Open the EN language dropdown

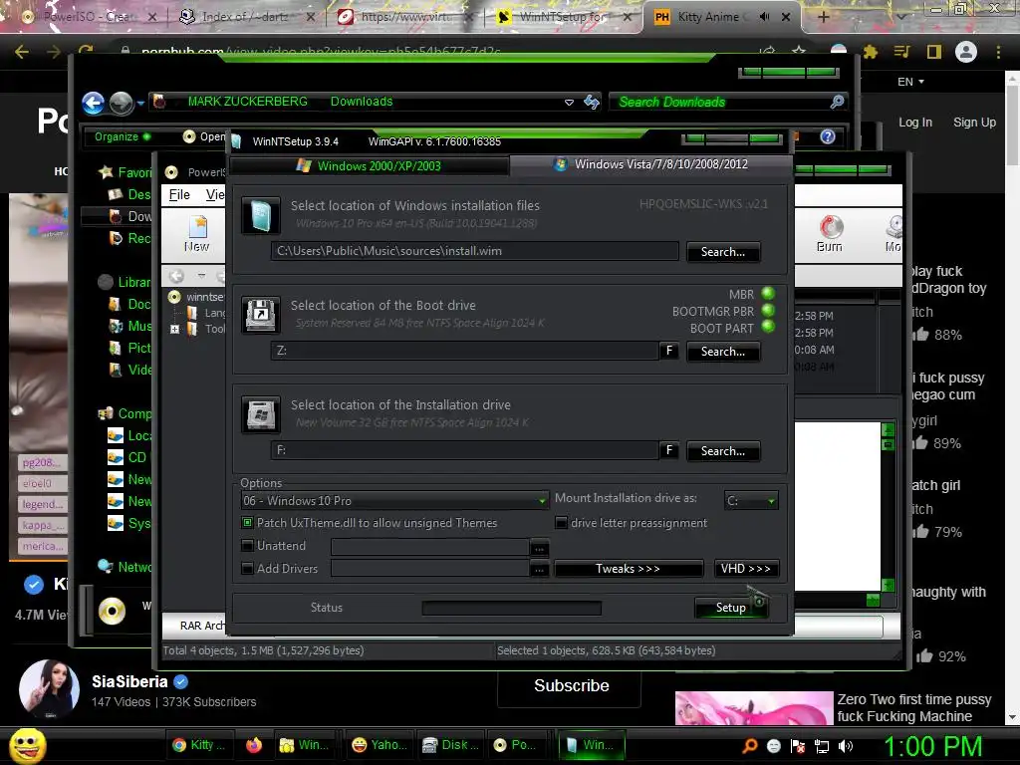tap(910, 82)
